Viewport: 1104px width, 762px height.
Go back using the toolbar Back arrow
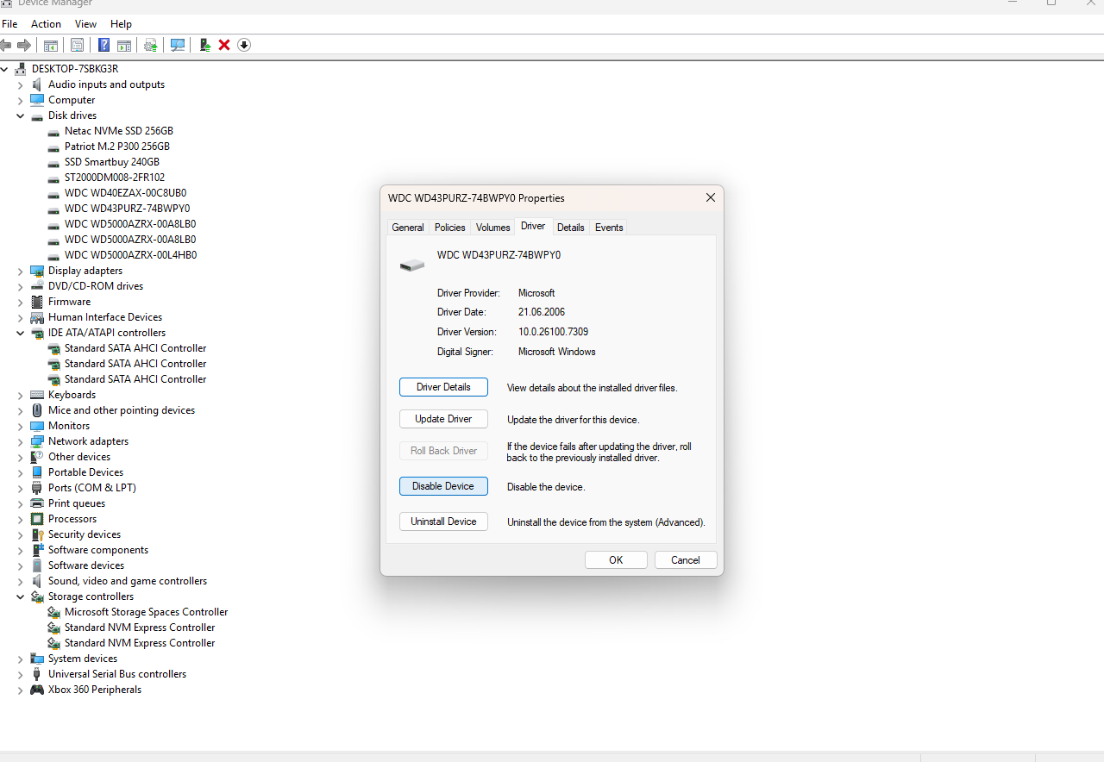pos(6,45)
